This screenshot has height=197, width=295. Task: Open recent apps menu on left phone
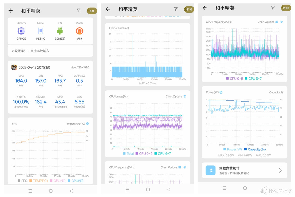click(30, 191)
